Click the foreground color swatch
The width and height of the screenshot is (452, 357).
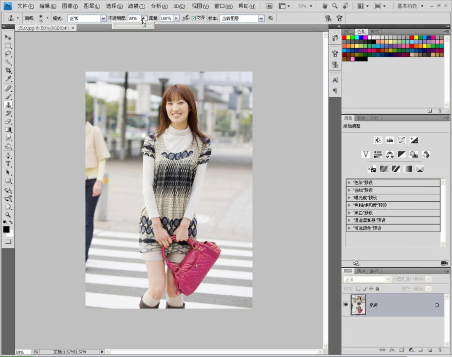tap(6, 229)
